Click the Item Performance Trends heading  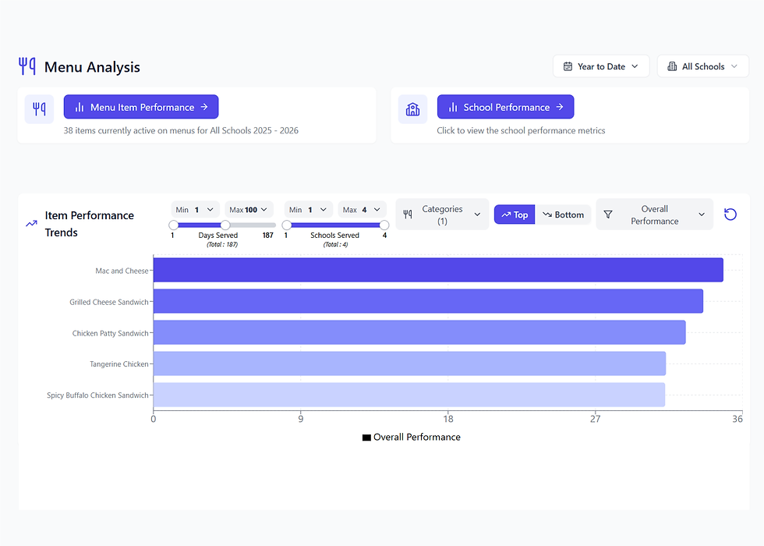tap(89, 224)
